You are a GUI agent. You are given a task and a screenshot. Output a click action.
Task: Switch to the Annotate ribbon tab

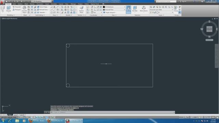click(x=54, y=4)
